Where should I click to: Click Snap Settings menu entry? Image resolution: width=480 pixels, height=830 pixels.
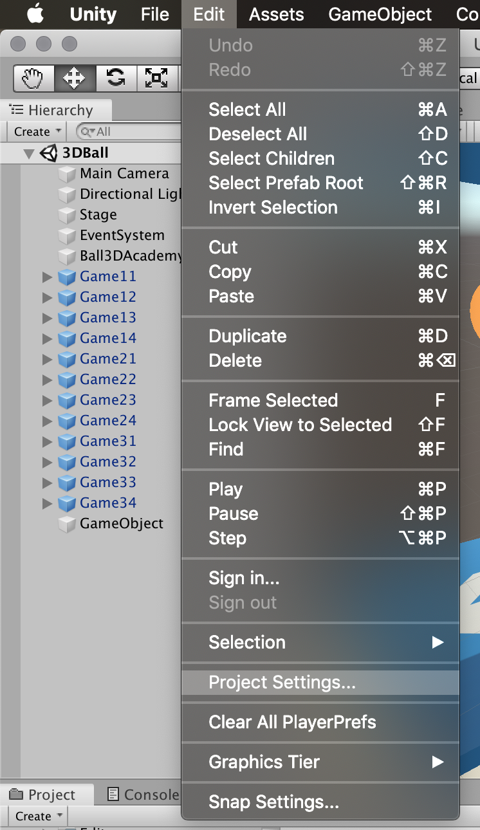click(273, 802)
